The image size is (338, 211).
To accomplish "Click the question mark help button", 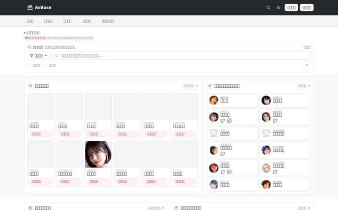I will (307, 66).
